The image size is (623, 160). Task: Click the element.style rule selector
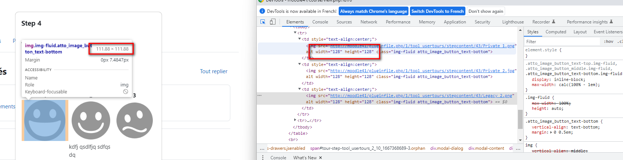point(541,50)
